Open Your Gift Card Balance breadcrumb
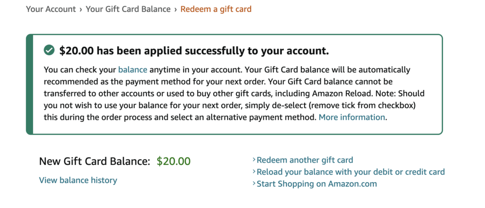The height and width of the screenshot is (208, 485). (128, 9)
